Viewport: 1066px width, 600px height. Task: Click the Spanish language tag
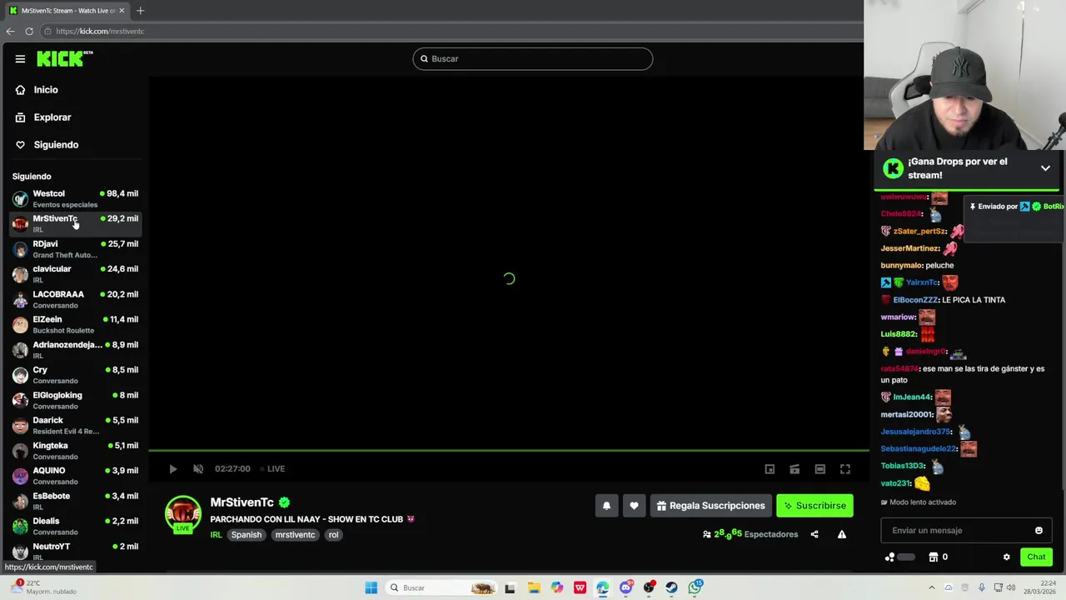[x=247, y=535]
